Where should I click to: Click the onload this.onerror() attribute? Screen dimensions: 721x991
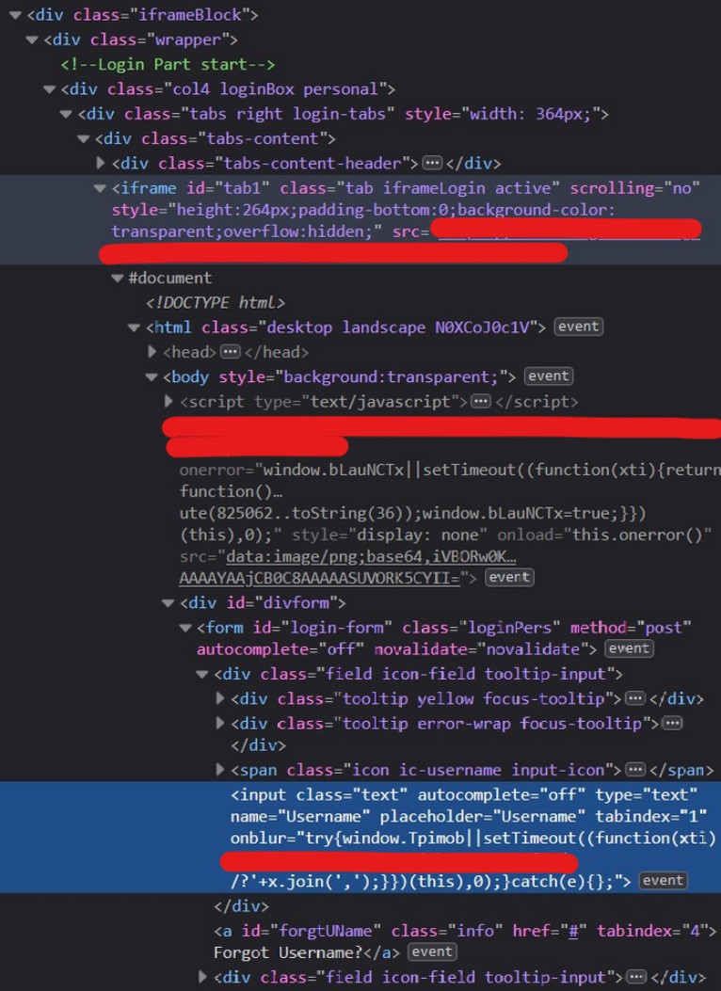point(604,535)
